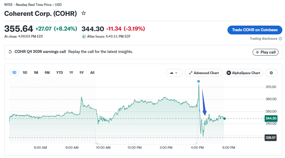The height and width of the screenshot is (158, 285).
Task: Click the expand arrows icon on Advanced Chart
Action: 191,73
